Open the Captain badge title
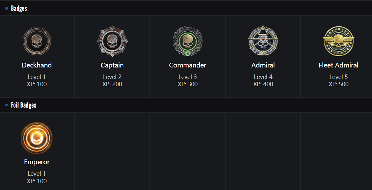 [x=112, y=65]
